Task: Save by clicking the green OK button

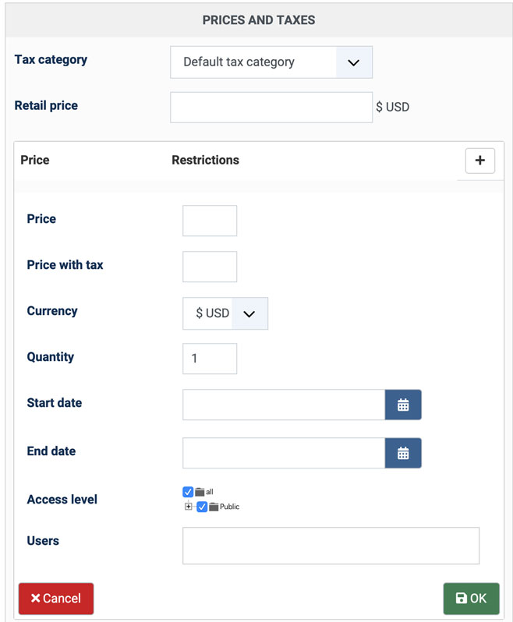Action: pyautogui.click(x=471, y=599)
